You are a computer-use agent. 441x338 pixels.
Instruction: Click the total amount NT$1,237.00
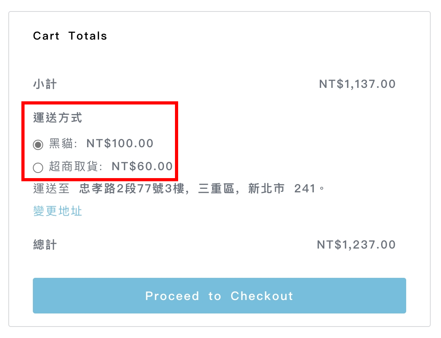[x=356, y=245]
